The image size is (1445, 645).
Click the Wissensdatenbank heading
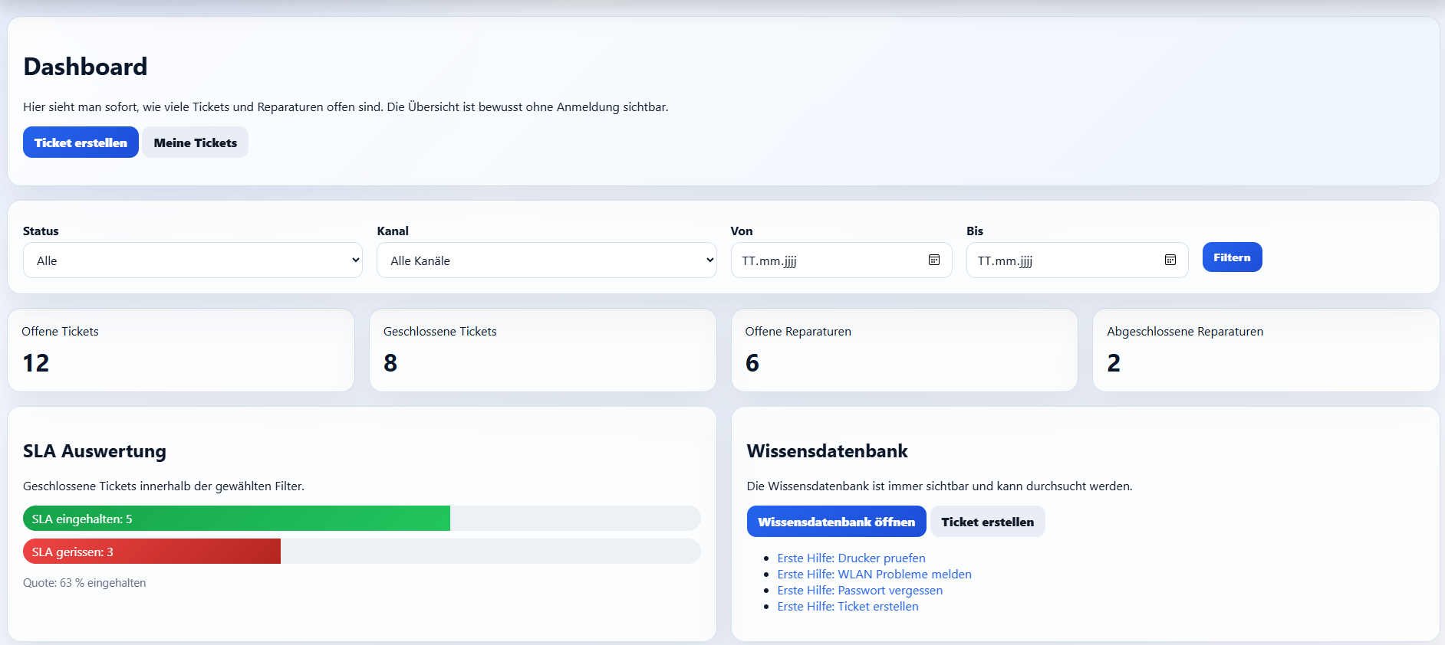827,451
